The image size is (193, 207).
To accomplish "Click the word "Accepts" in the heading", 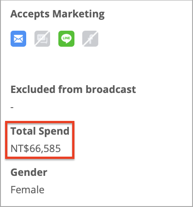I will 30,14.
